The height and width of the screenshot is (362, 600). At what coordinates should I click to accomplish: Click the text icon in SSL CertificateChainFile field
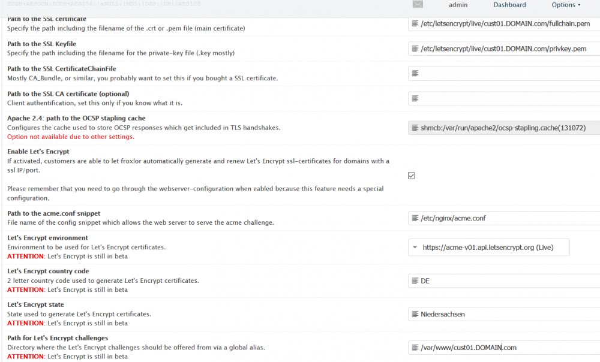(415, 74)
